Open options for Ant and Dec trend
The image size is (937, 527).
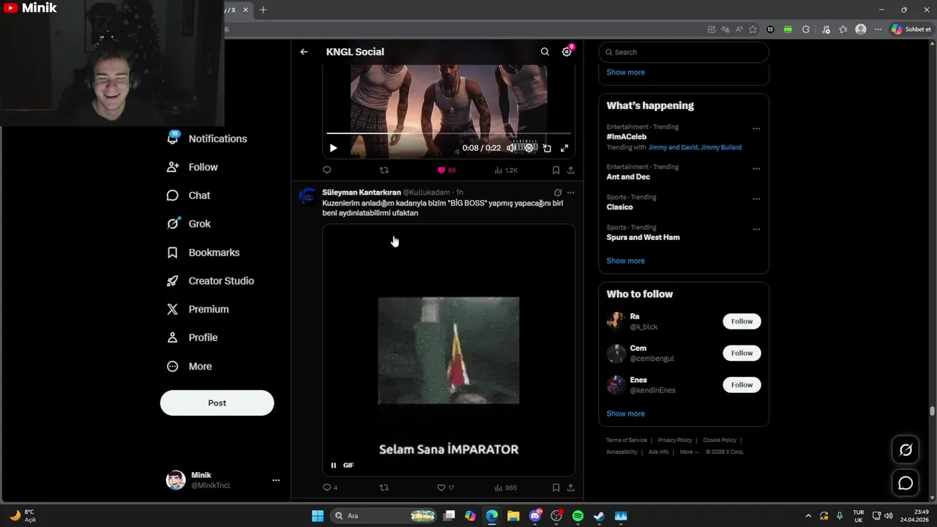[756, 168]
